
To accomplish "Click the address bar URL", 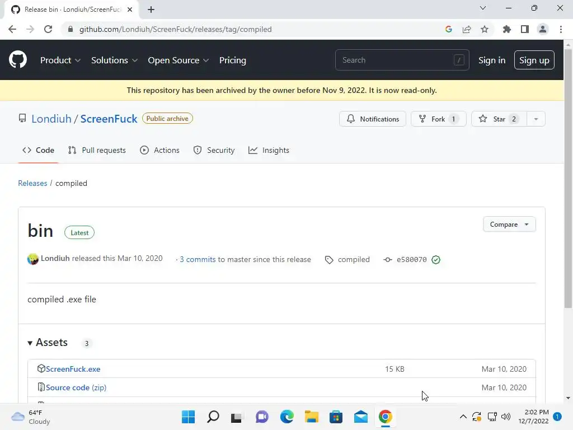I will pyautogui.click(x=175, y=29).
